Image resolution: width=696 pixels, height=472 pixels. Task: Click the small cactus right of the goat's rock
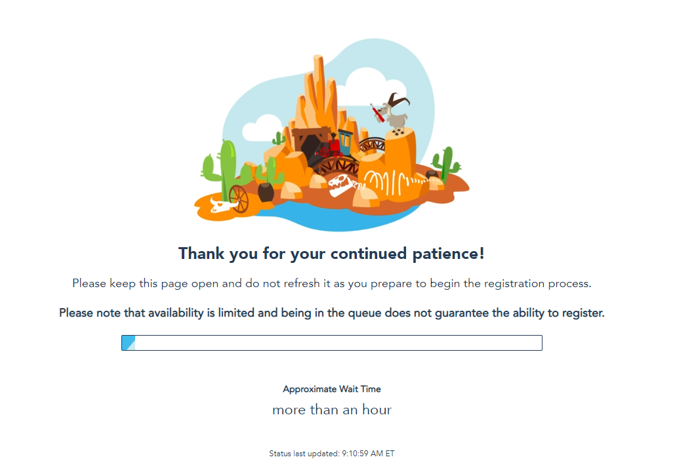(445, 164)
